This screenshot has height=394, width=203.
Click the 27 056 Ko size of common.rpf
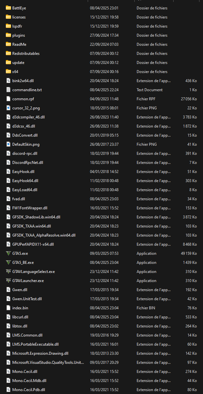[x=189, y=99]
